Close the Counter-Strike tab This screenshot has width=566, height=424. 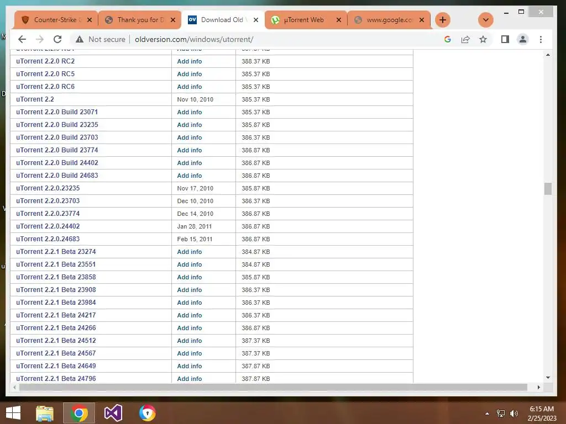pyautogui.click(x=90, y=20)
